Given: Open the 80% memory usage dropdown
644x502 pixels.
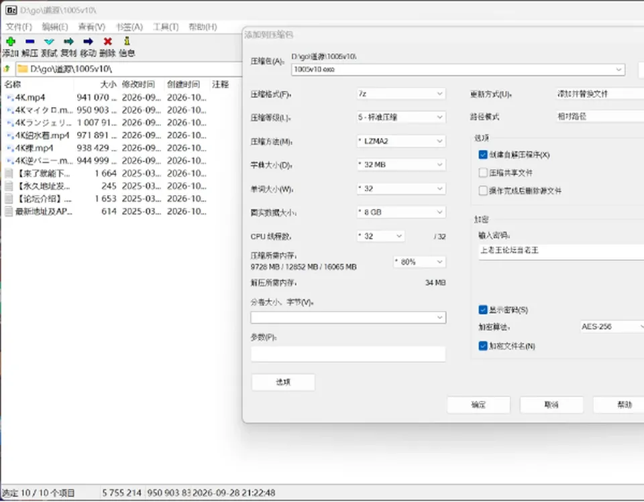Looking at the screenshot, I should pyautogui.click(x=419, y=262).
